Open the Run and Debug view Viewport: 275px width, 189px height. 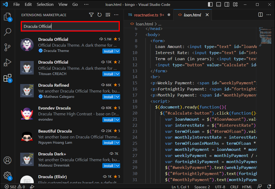pos(8,62)
